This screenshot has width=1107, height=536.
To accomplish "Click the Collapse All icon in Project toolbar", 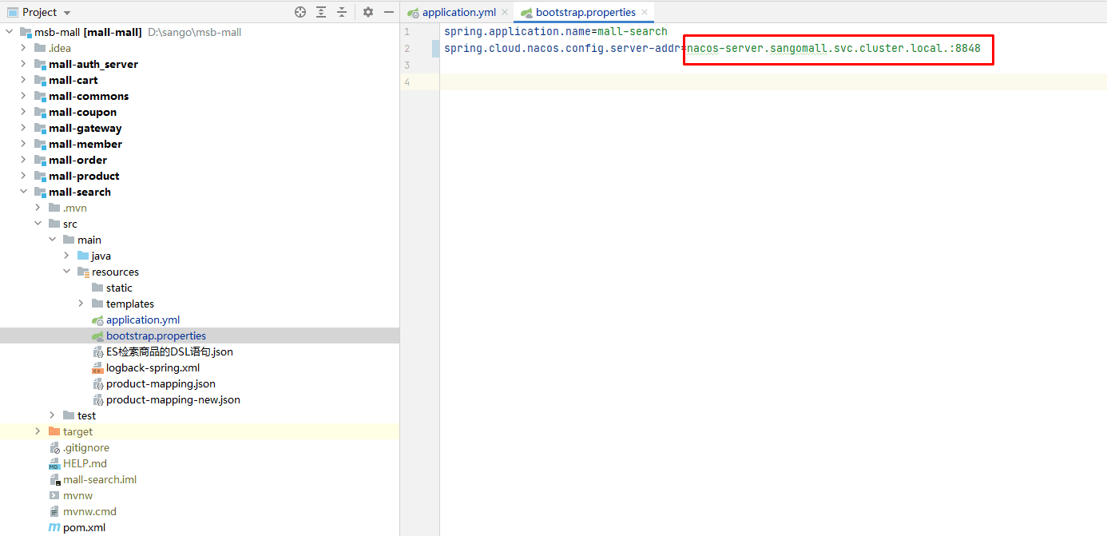I will tap(342, 12).
